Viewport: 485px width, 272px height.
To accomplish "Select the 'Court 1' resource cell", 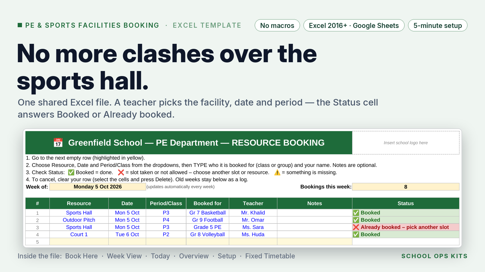I will pyautogui.click(x=79, y=234).
